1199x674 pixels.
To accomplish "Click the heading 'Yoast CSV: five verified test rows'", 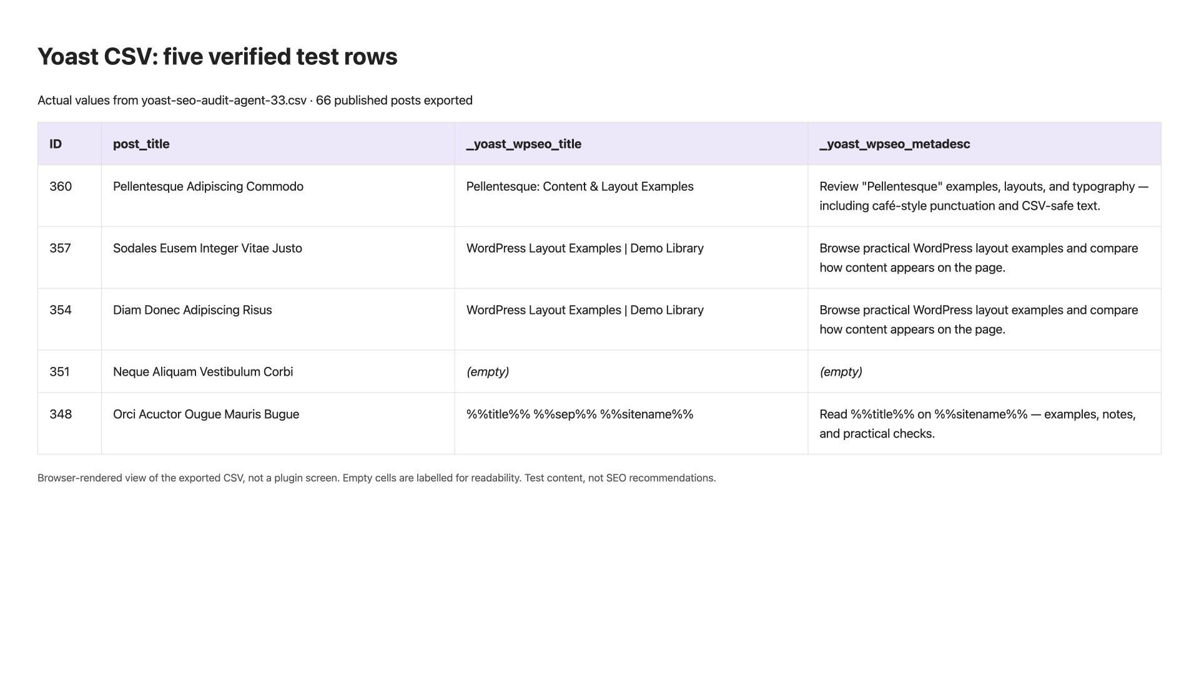I will coord(217,56).
